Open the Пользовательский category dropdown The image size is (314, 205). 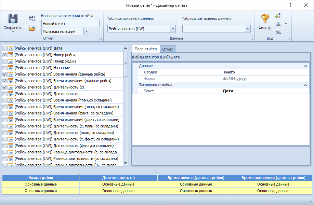tap(86, 31)
